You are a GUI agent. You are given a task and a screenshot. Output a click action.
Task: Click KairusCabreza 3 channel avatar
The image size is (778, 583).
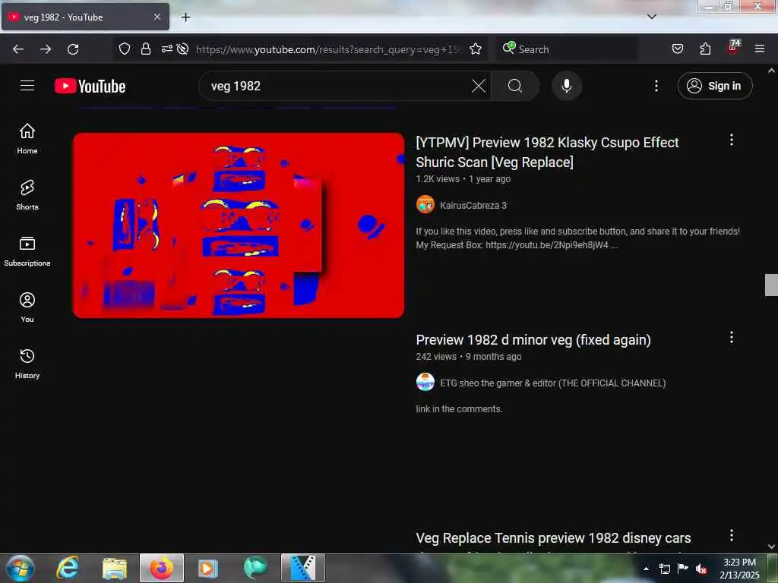click(425, 205)
